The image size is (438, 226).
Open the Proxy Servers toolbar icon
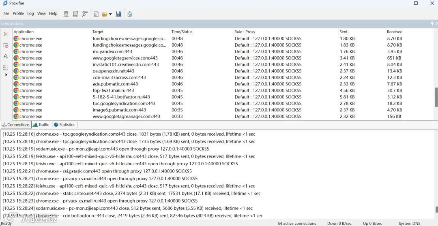pos(66,14)
